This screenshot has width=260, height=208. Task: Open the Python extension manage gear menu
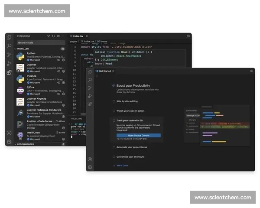pos(63,60)
